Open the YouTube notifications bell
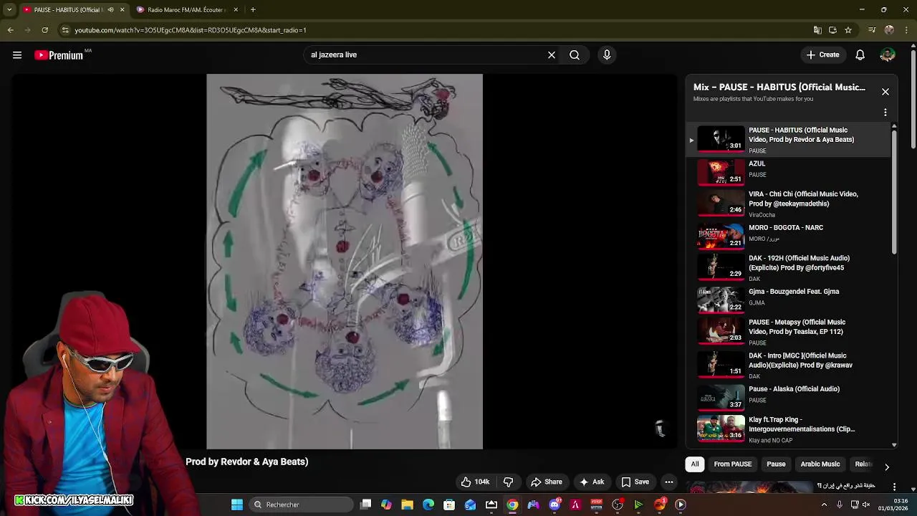The height and width of the screenshot is (516, 917). coord(860,55)
